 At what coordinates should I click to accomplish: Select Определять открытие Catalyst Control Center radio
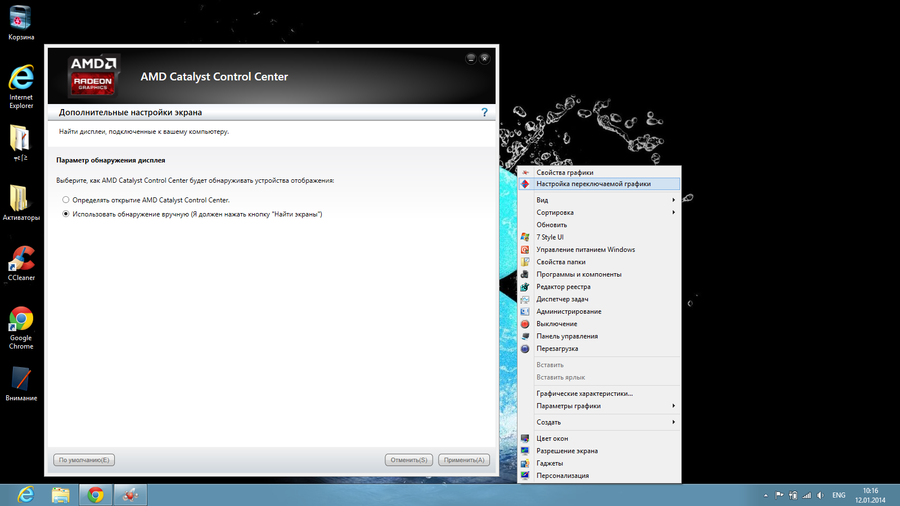[66, 200]
